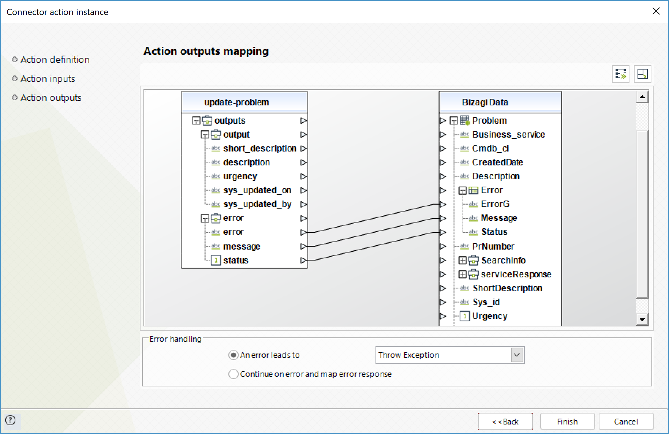669x434 pixels.
Task: Click output connector arrow of urgency
Action: pyautogui.click(x=303, y=176)
